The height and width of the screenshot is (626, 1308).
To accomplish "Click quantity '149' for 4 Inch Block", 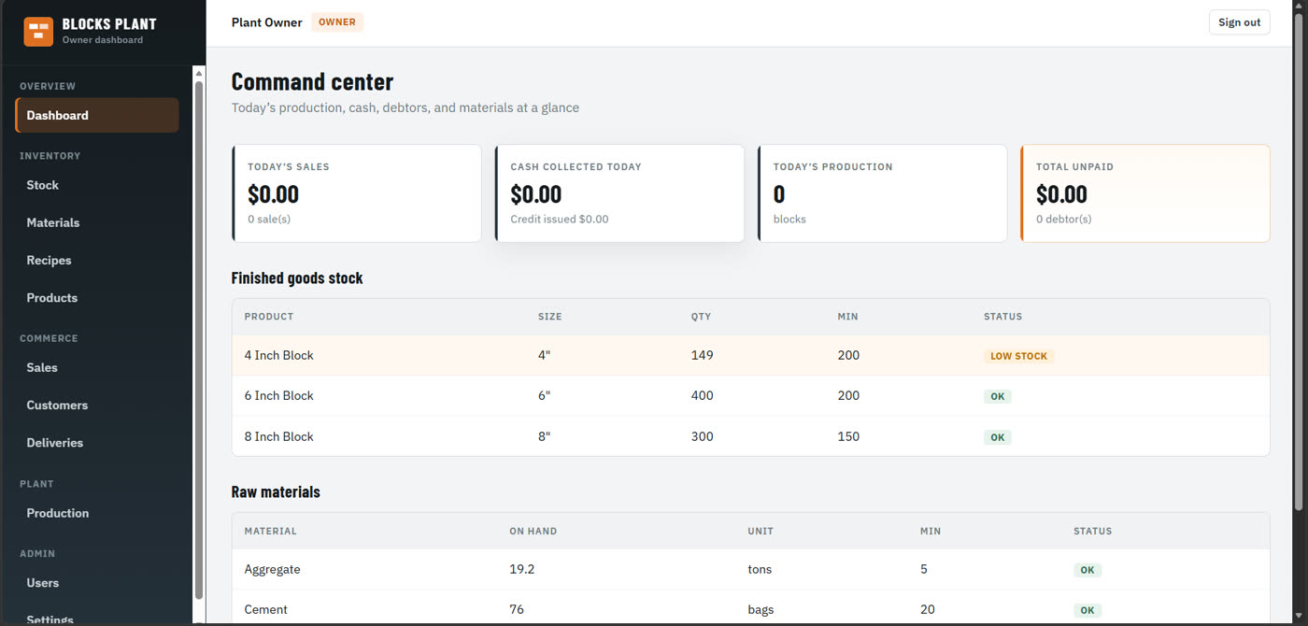I will (702, 355).
